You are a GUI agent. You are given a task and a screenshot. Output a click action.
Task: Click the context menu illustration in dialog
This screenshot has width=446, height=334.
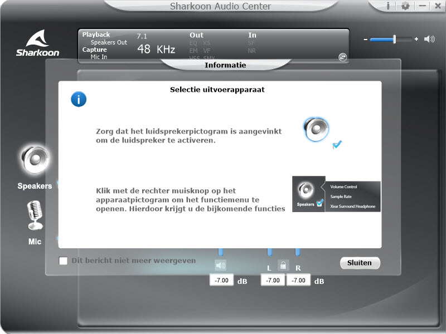pyautogui.click(x=336, y=194)
